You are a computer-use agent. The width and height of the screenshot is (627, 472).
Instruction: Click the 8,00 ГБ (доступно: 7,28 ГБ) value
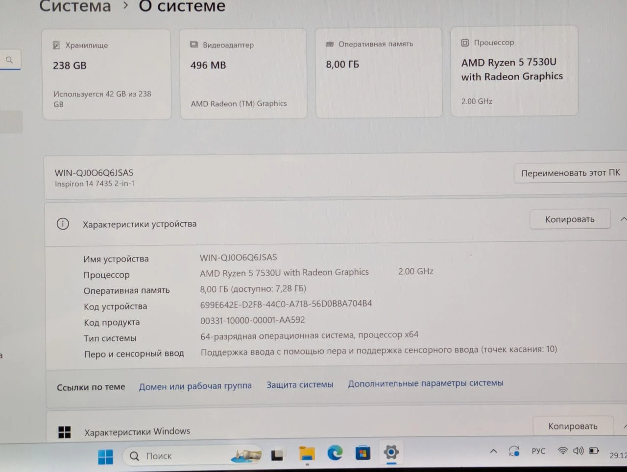point(253,289)
